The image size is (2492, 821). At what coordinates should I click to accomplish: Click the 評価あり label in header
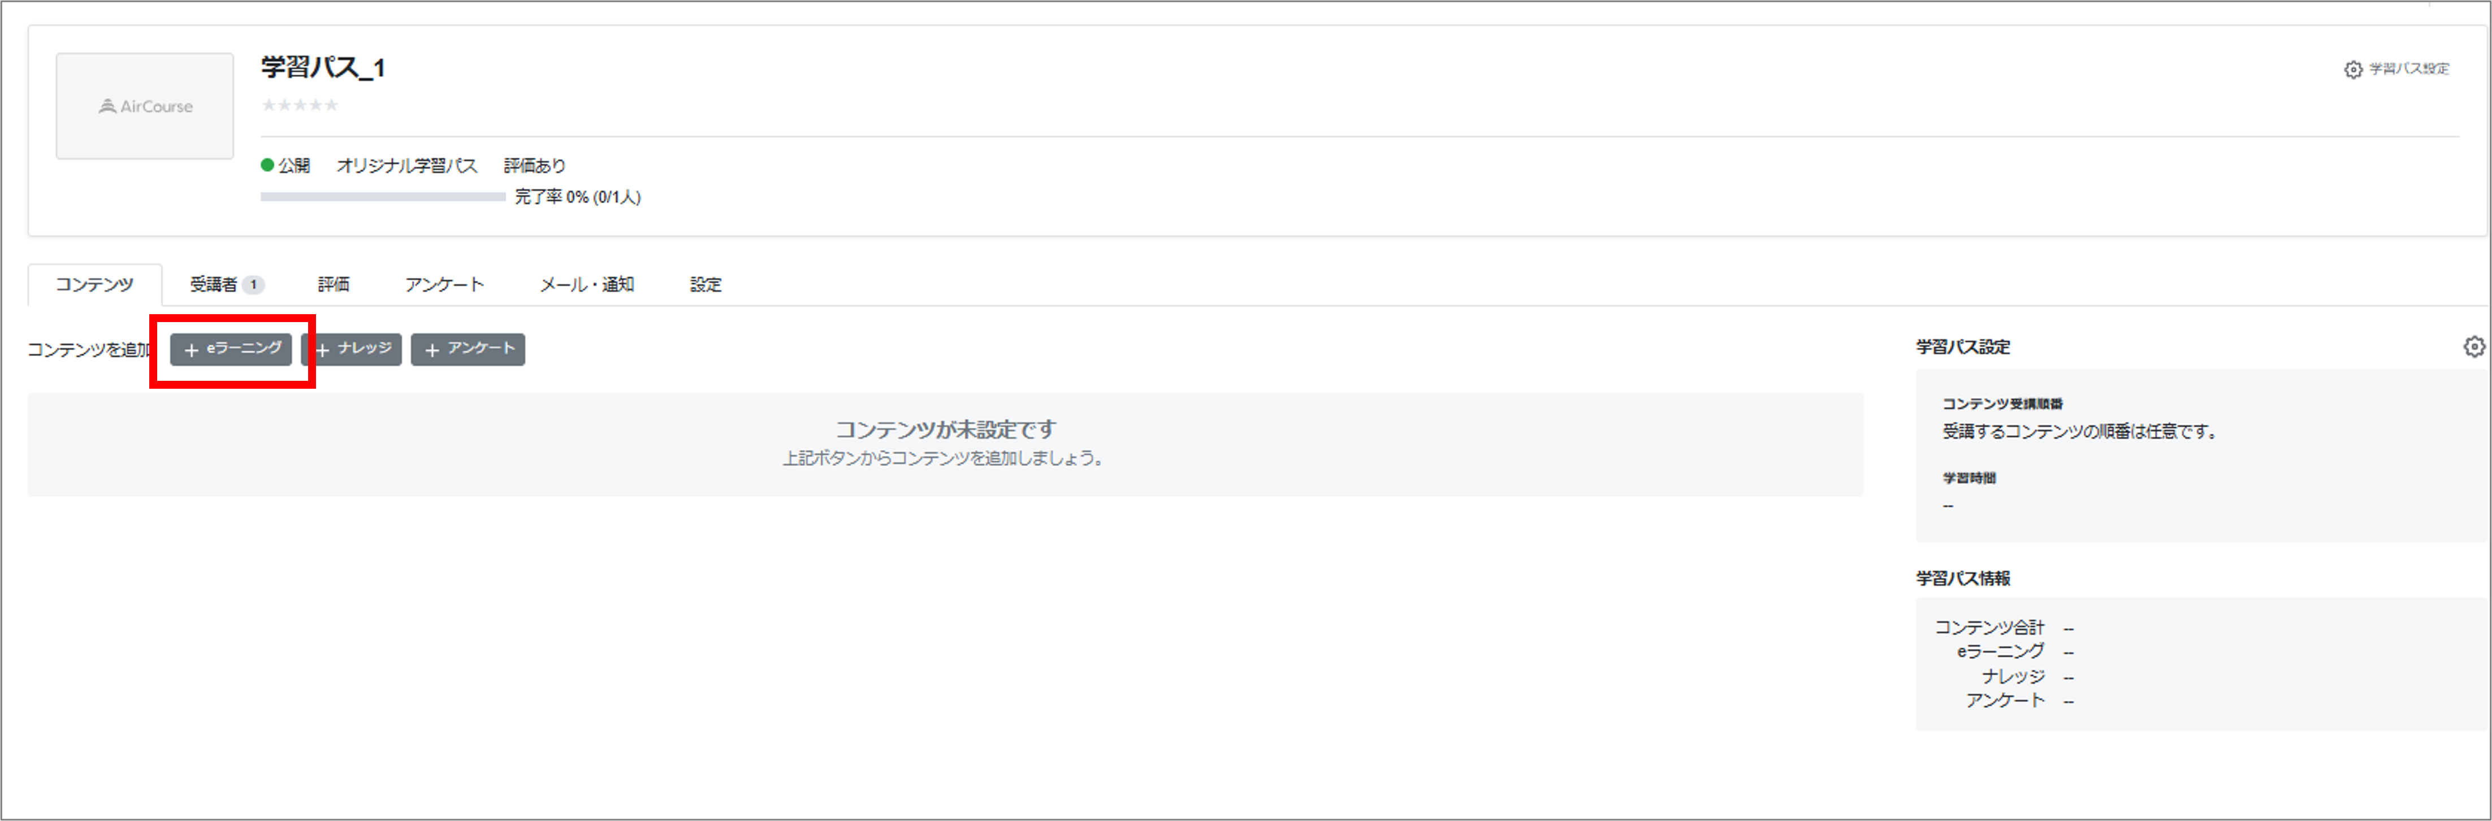(534, 166)
